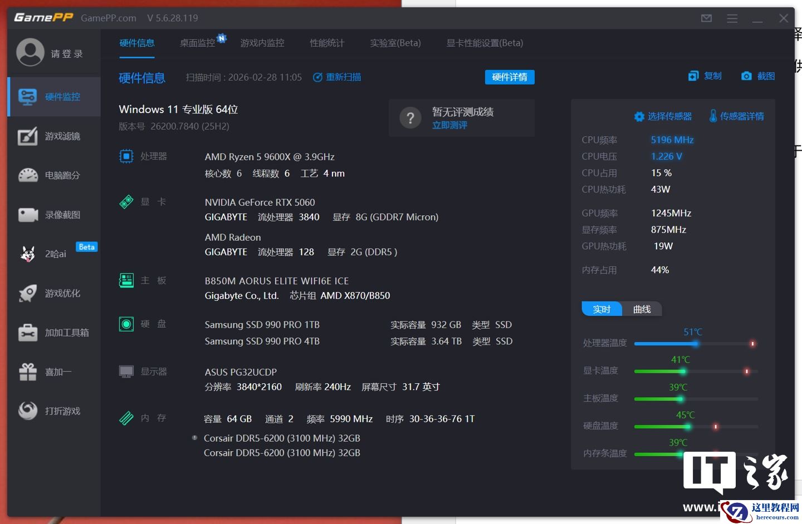802x524 pixels.
Task: Click the 暂无评测成绩 text
Action: pyautogui.click(x=463, y=112)
